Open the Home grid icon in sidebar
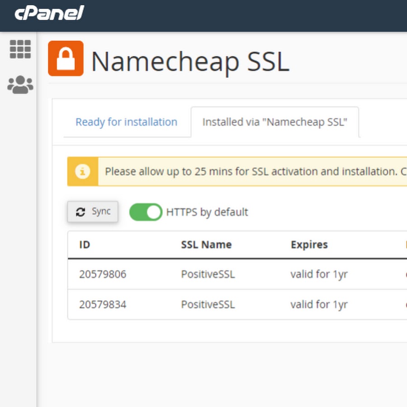This screenshot has height=407, width=407. [20, 49]
